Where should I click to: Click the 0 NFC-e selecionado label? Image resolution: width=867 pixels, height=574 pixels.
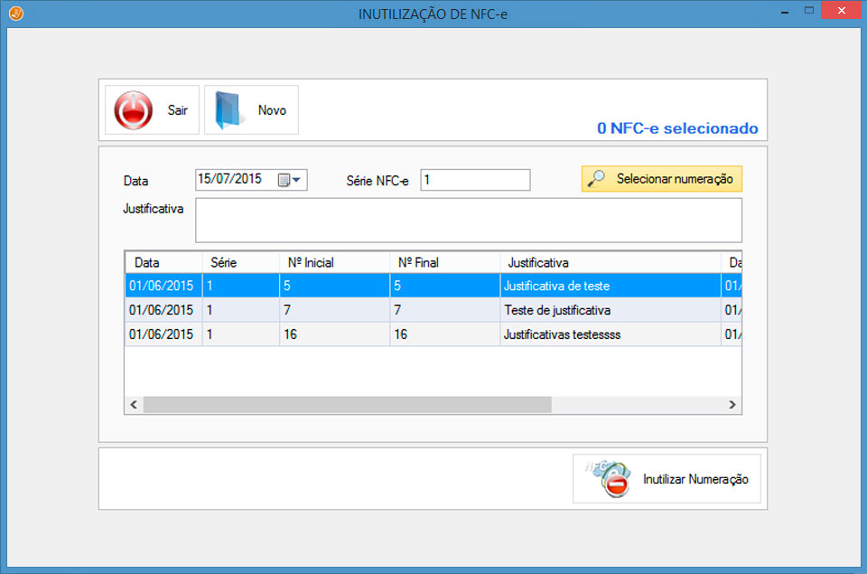coord(677,128)
